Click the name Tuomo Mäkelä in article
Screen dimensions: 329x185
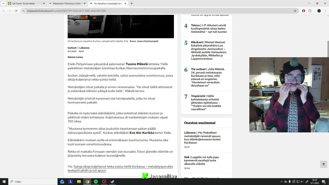click(137, 64)
